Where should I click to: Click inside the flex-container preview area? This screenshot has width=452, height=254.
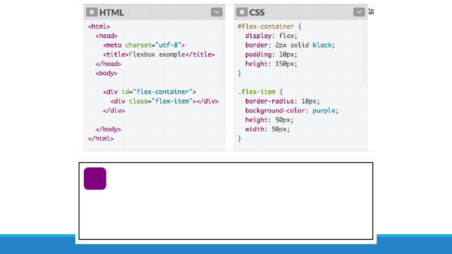pyautogui.click(x=226, y=201)
